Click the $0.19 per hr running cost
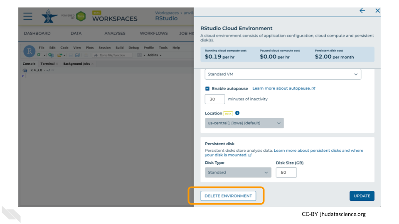This screenshot has width=399, height=224. [219, 57]
